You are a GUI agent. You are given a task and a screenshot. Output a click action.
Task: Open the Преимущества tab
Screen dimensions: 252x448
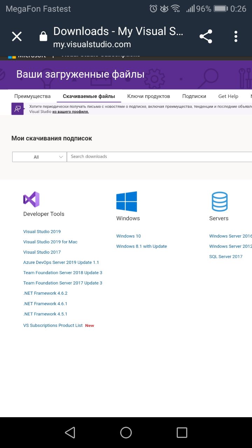coord(33,96)
